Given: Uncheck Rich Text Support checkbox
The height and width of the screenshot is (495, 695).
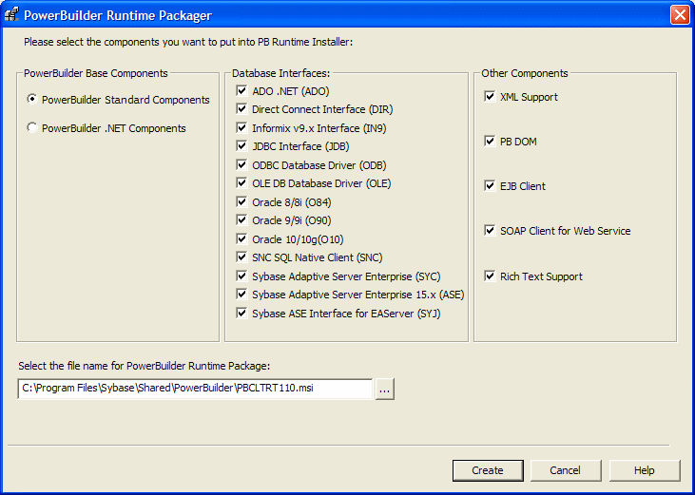Looking at the screenshot, I should (x=490, y=276).
